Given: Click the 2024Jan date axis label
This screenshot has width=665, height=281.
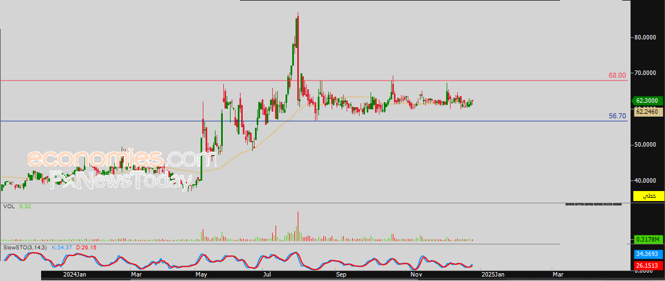Looking at the screenshot, I should pos(74,275).
